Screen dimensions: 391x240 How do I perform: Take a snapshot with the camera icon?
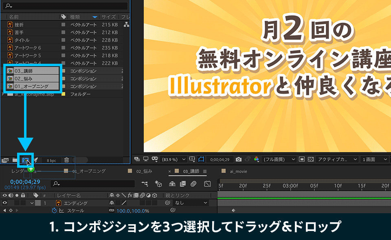(239, 159)
